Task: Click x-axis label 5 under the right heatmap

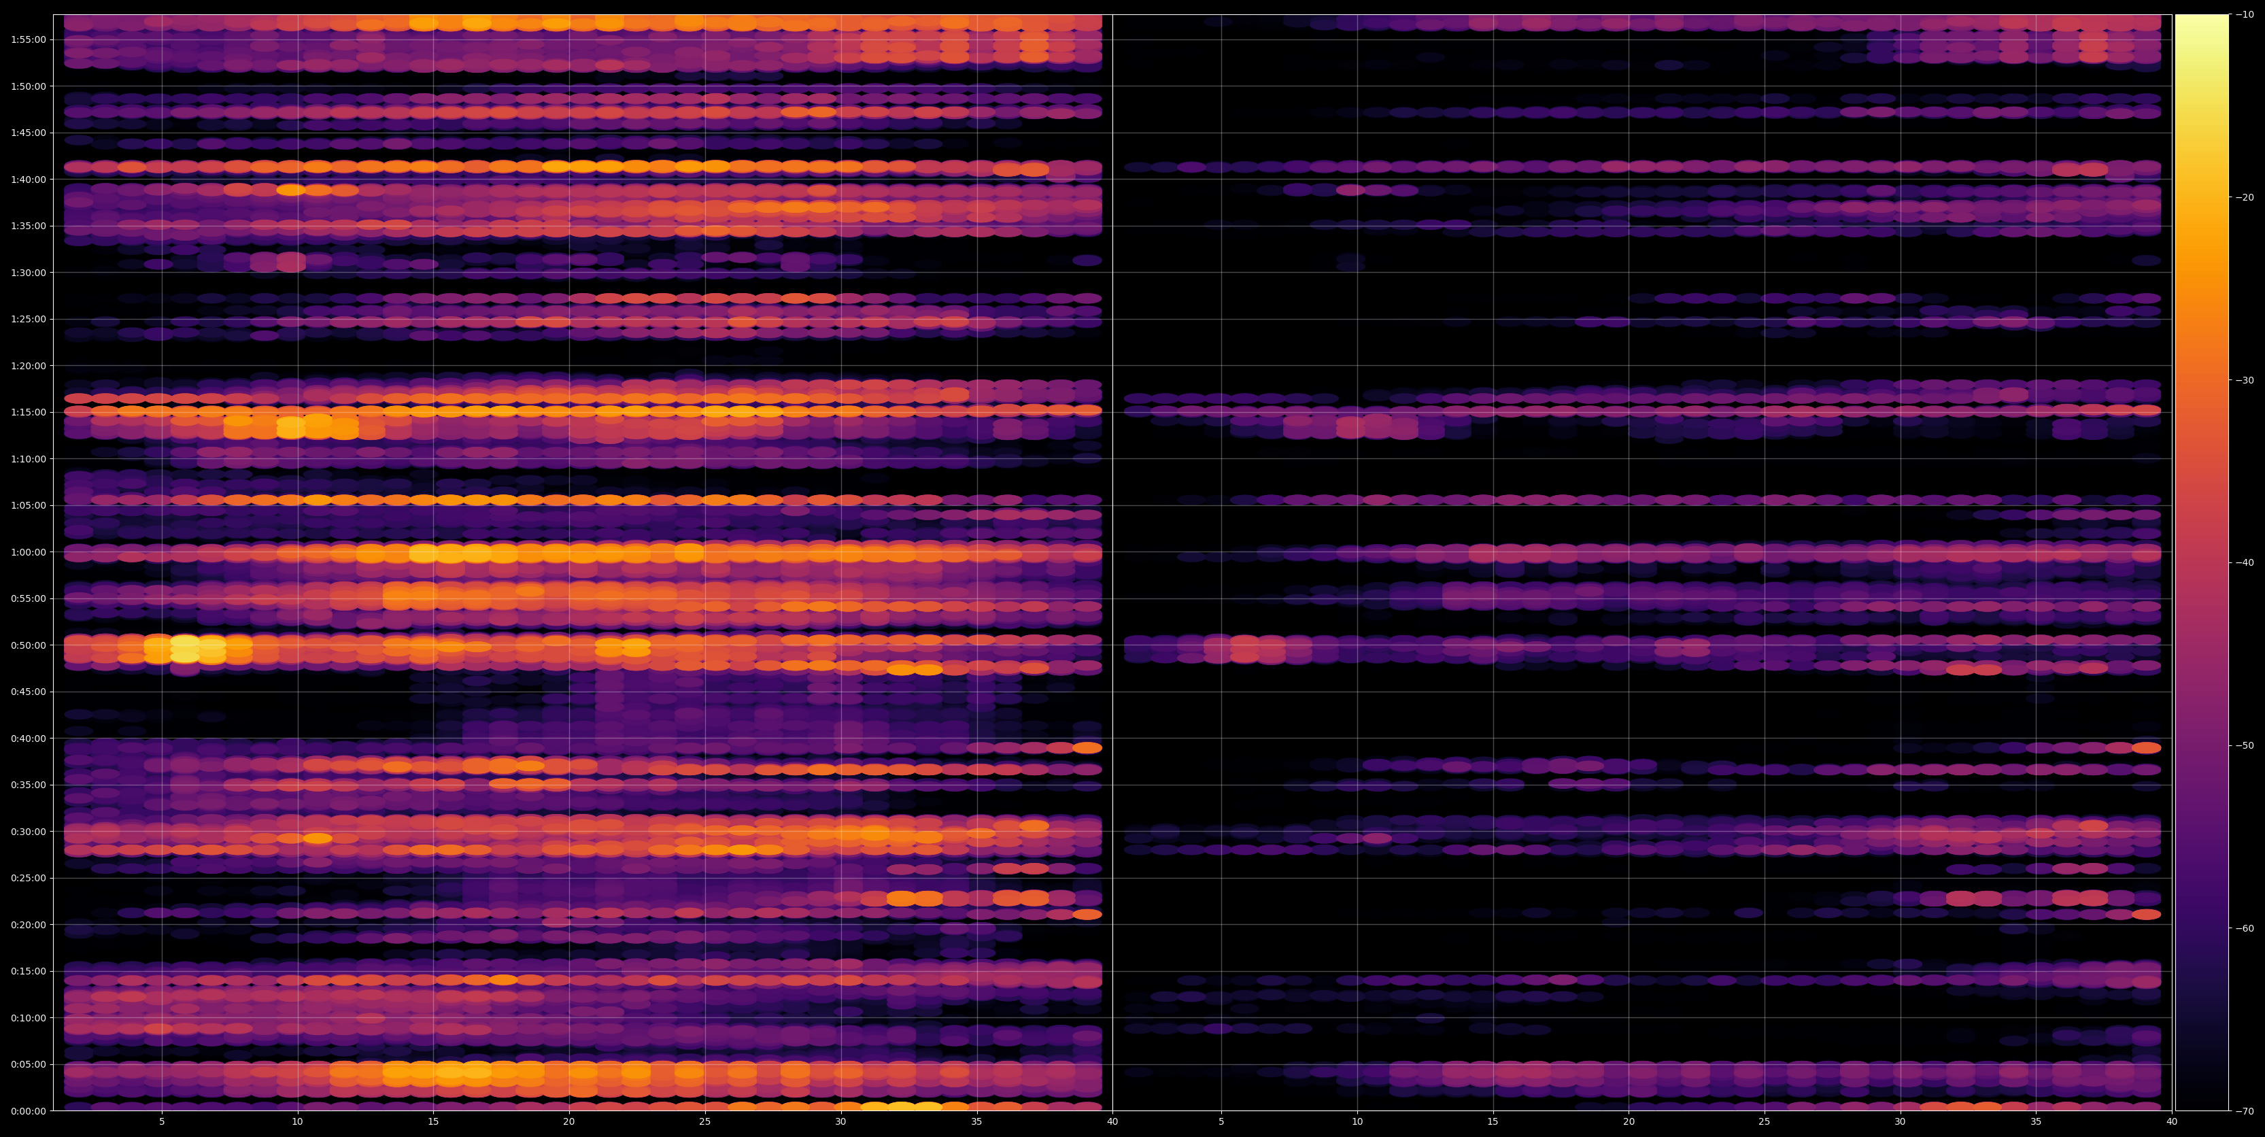Action: (x=1221, y=1122)
